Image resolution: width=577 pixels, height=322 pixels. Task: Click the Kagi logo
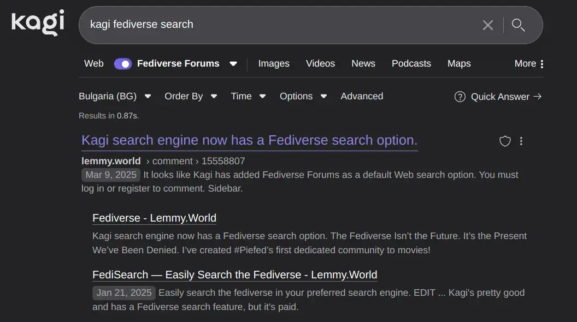click(x=38, y=23)
